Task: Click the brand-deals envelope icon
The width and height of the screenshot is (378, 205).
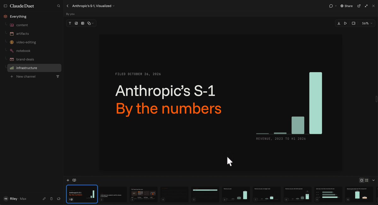Action: 12,59
